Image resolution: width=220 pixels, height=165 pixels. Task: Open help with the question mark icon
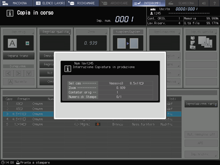tap(214, 3)
